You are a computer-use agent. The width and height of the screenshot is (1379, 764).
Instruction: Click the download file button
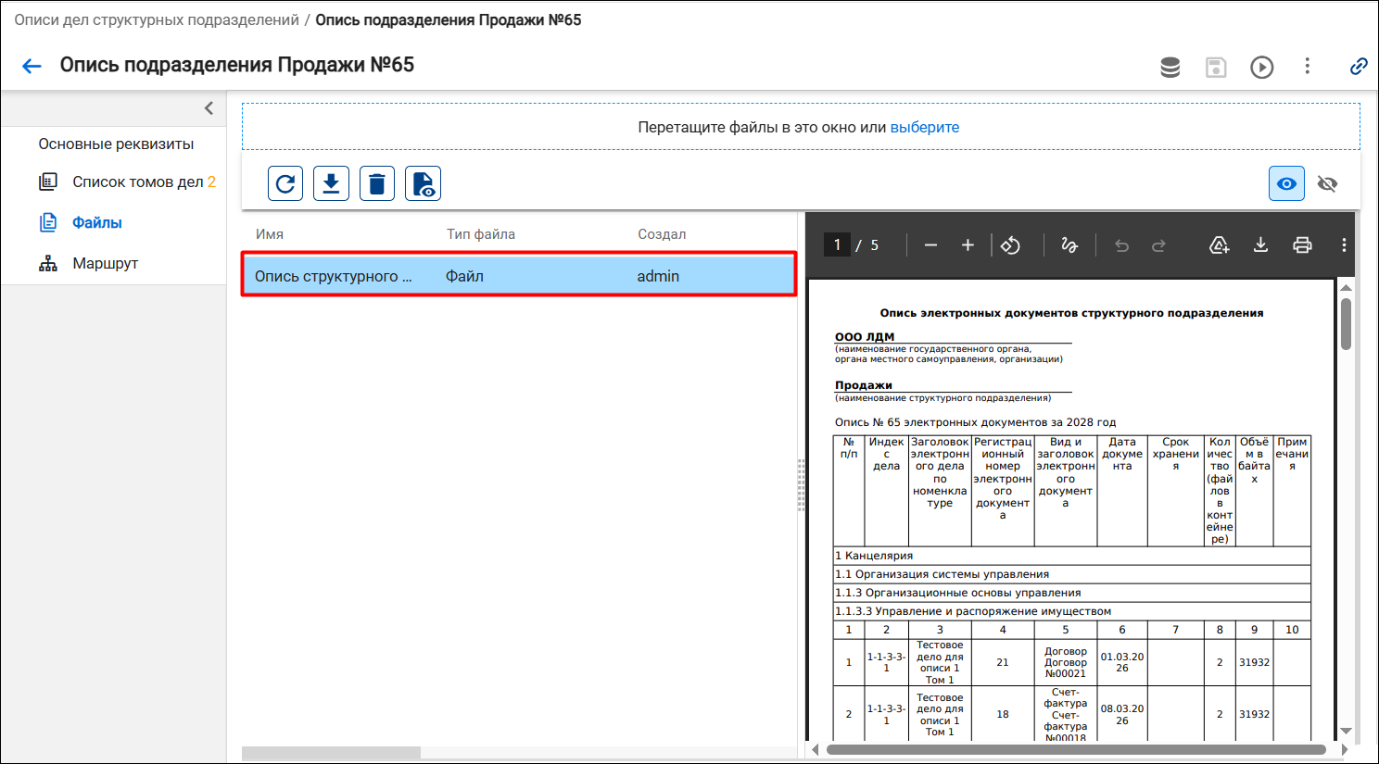331,183
